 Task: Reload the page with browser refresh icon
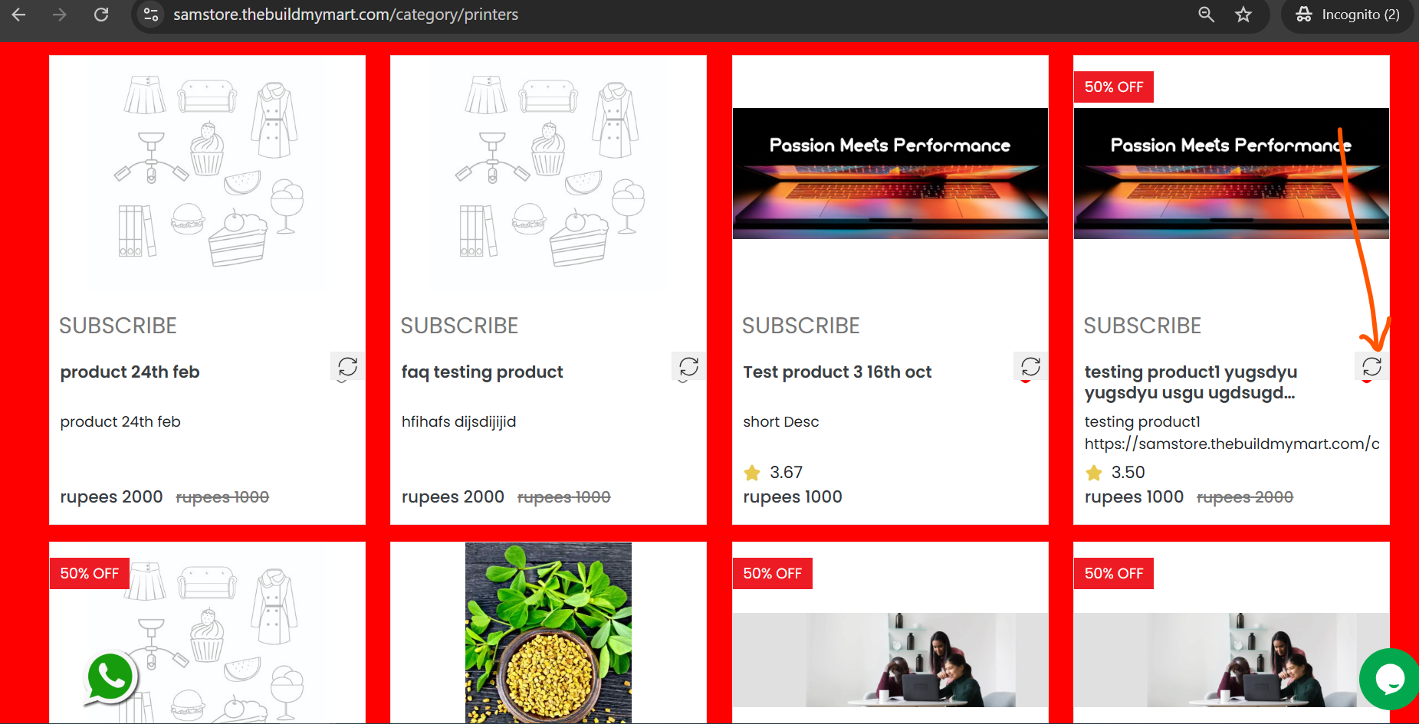point(101,15)
